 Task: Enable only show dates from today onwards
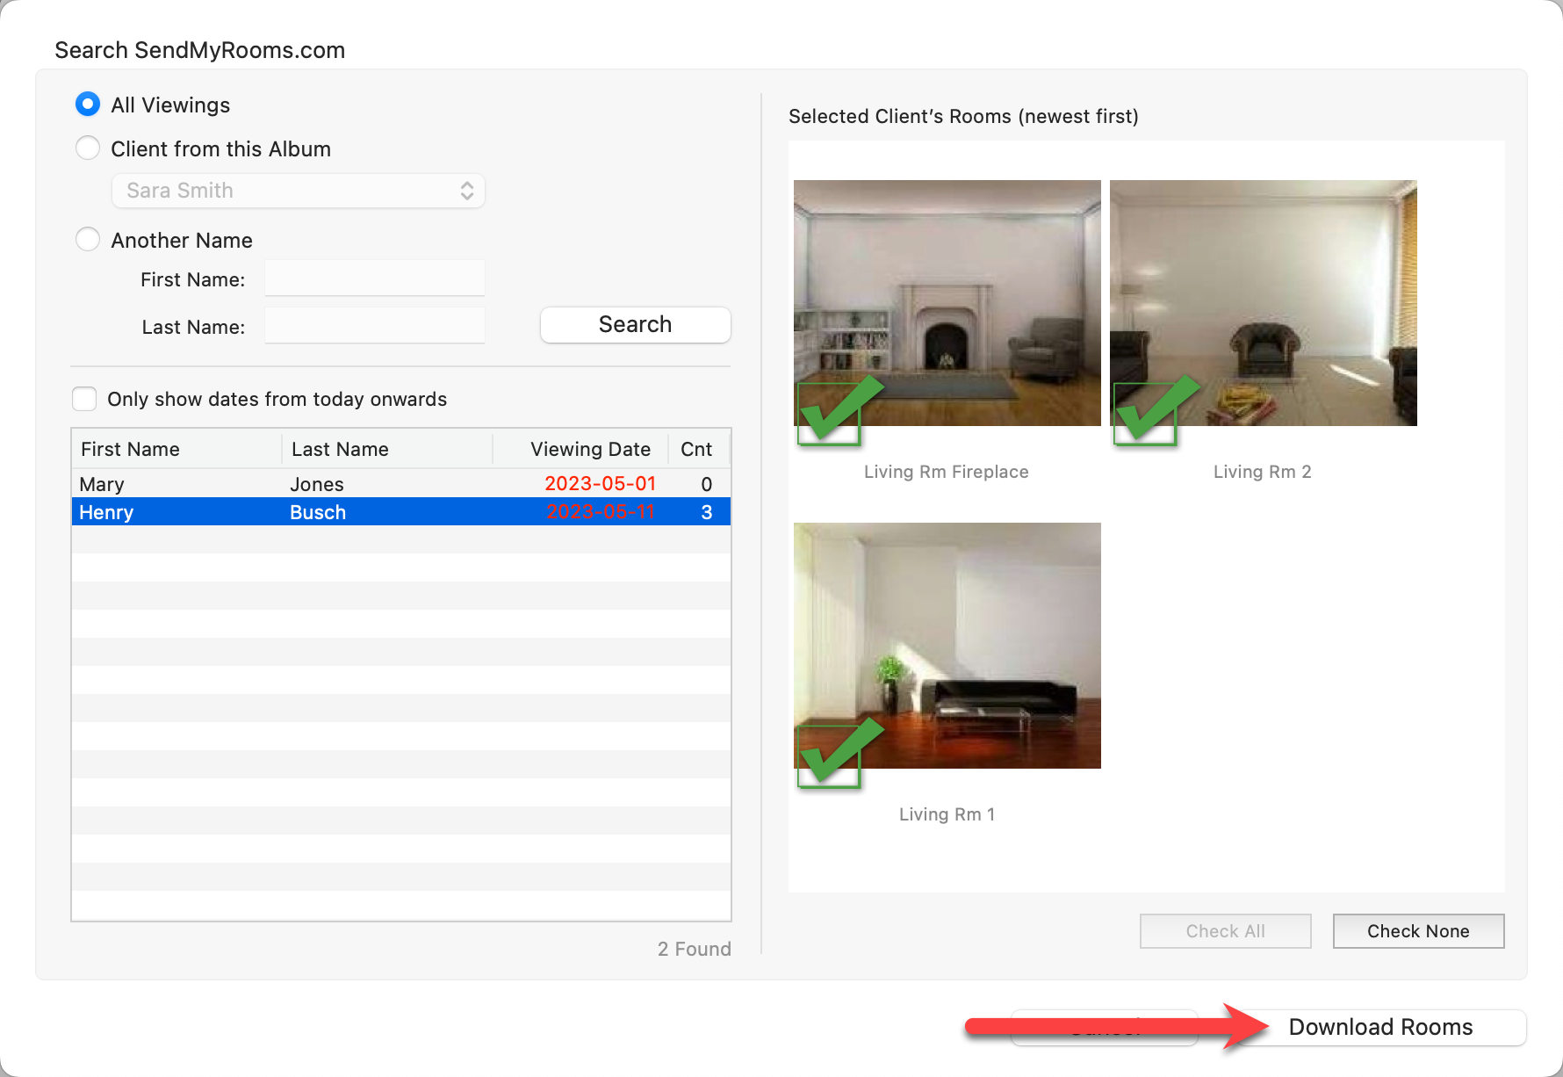[x=84, y=399]
